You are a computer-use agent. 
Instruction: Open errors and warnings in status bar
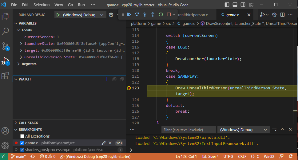point(48,157)
